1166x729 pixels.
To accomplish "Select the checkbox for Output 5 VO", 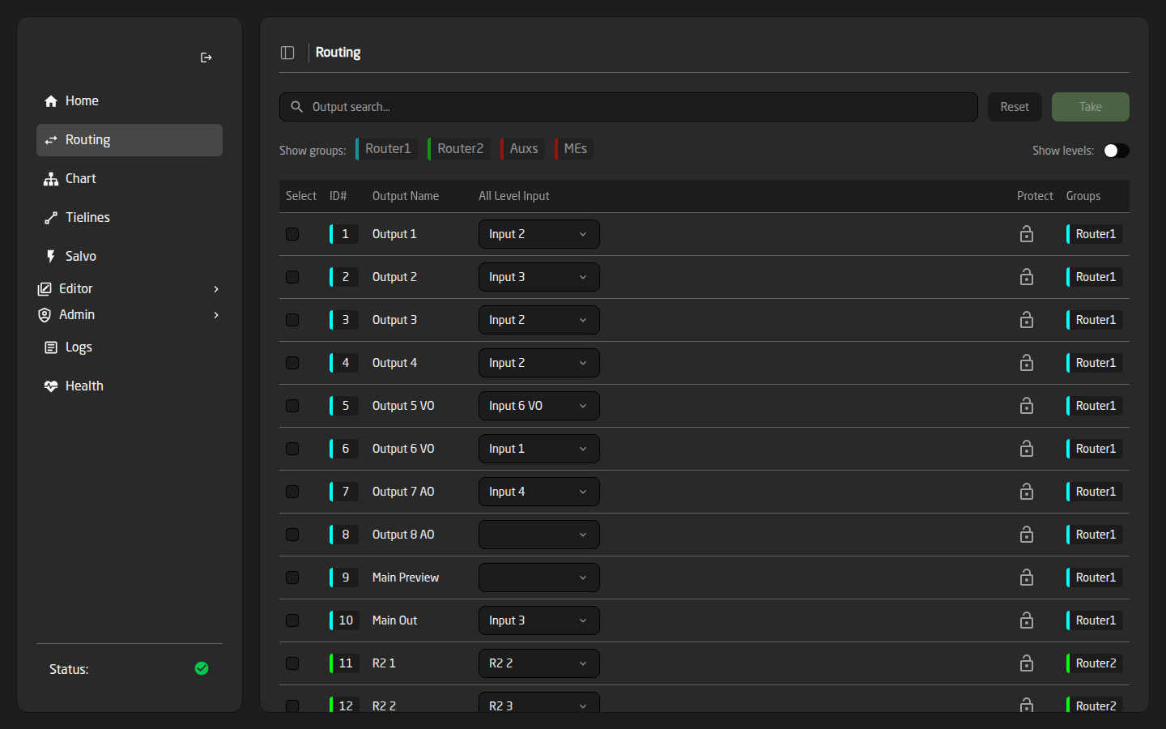I will 292,406.
